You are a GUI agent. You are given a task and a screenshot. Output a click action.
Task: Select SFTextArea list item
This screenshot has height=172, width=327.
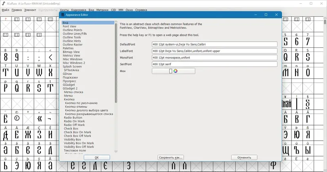point(71,70)
